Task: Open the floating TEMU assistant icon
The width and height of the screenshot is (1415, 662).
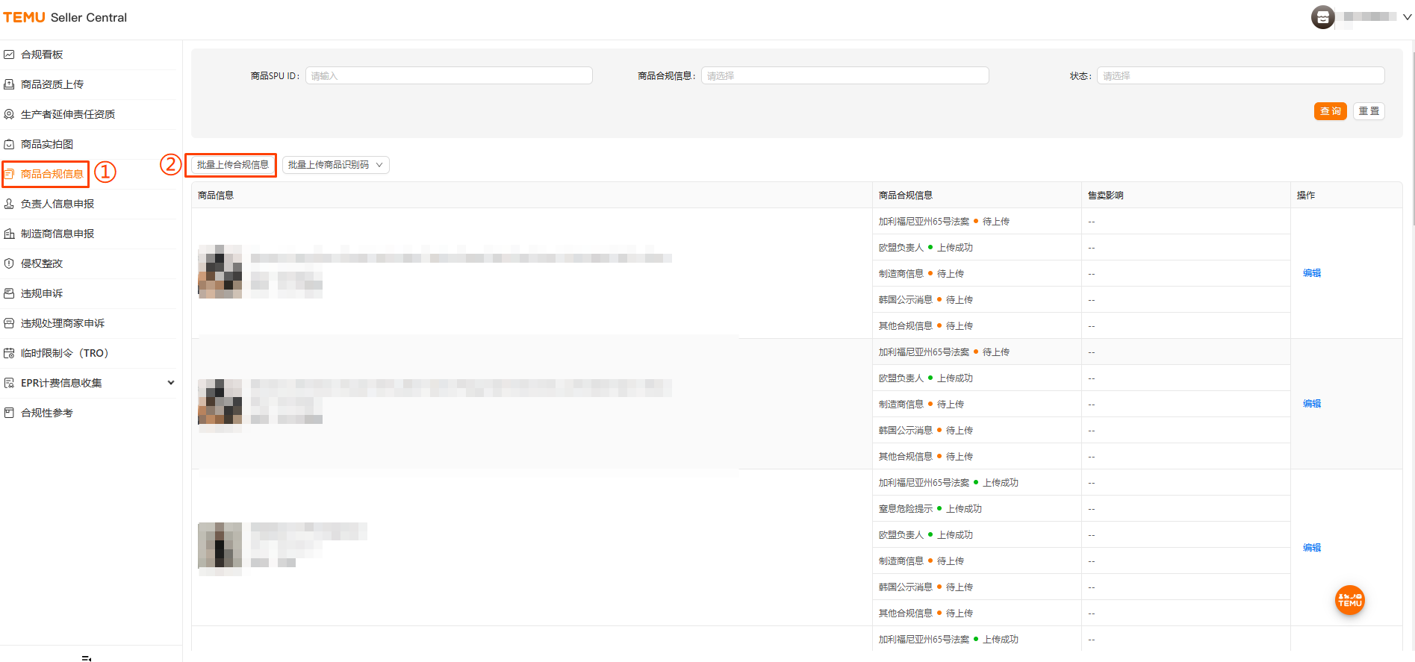Action: pos(1349,600)
